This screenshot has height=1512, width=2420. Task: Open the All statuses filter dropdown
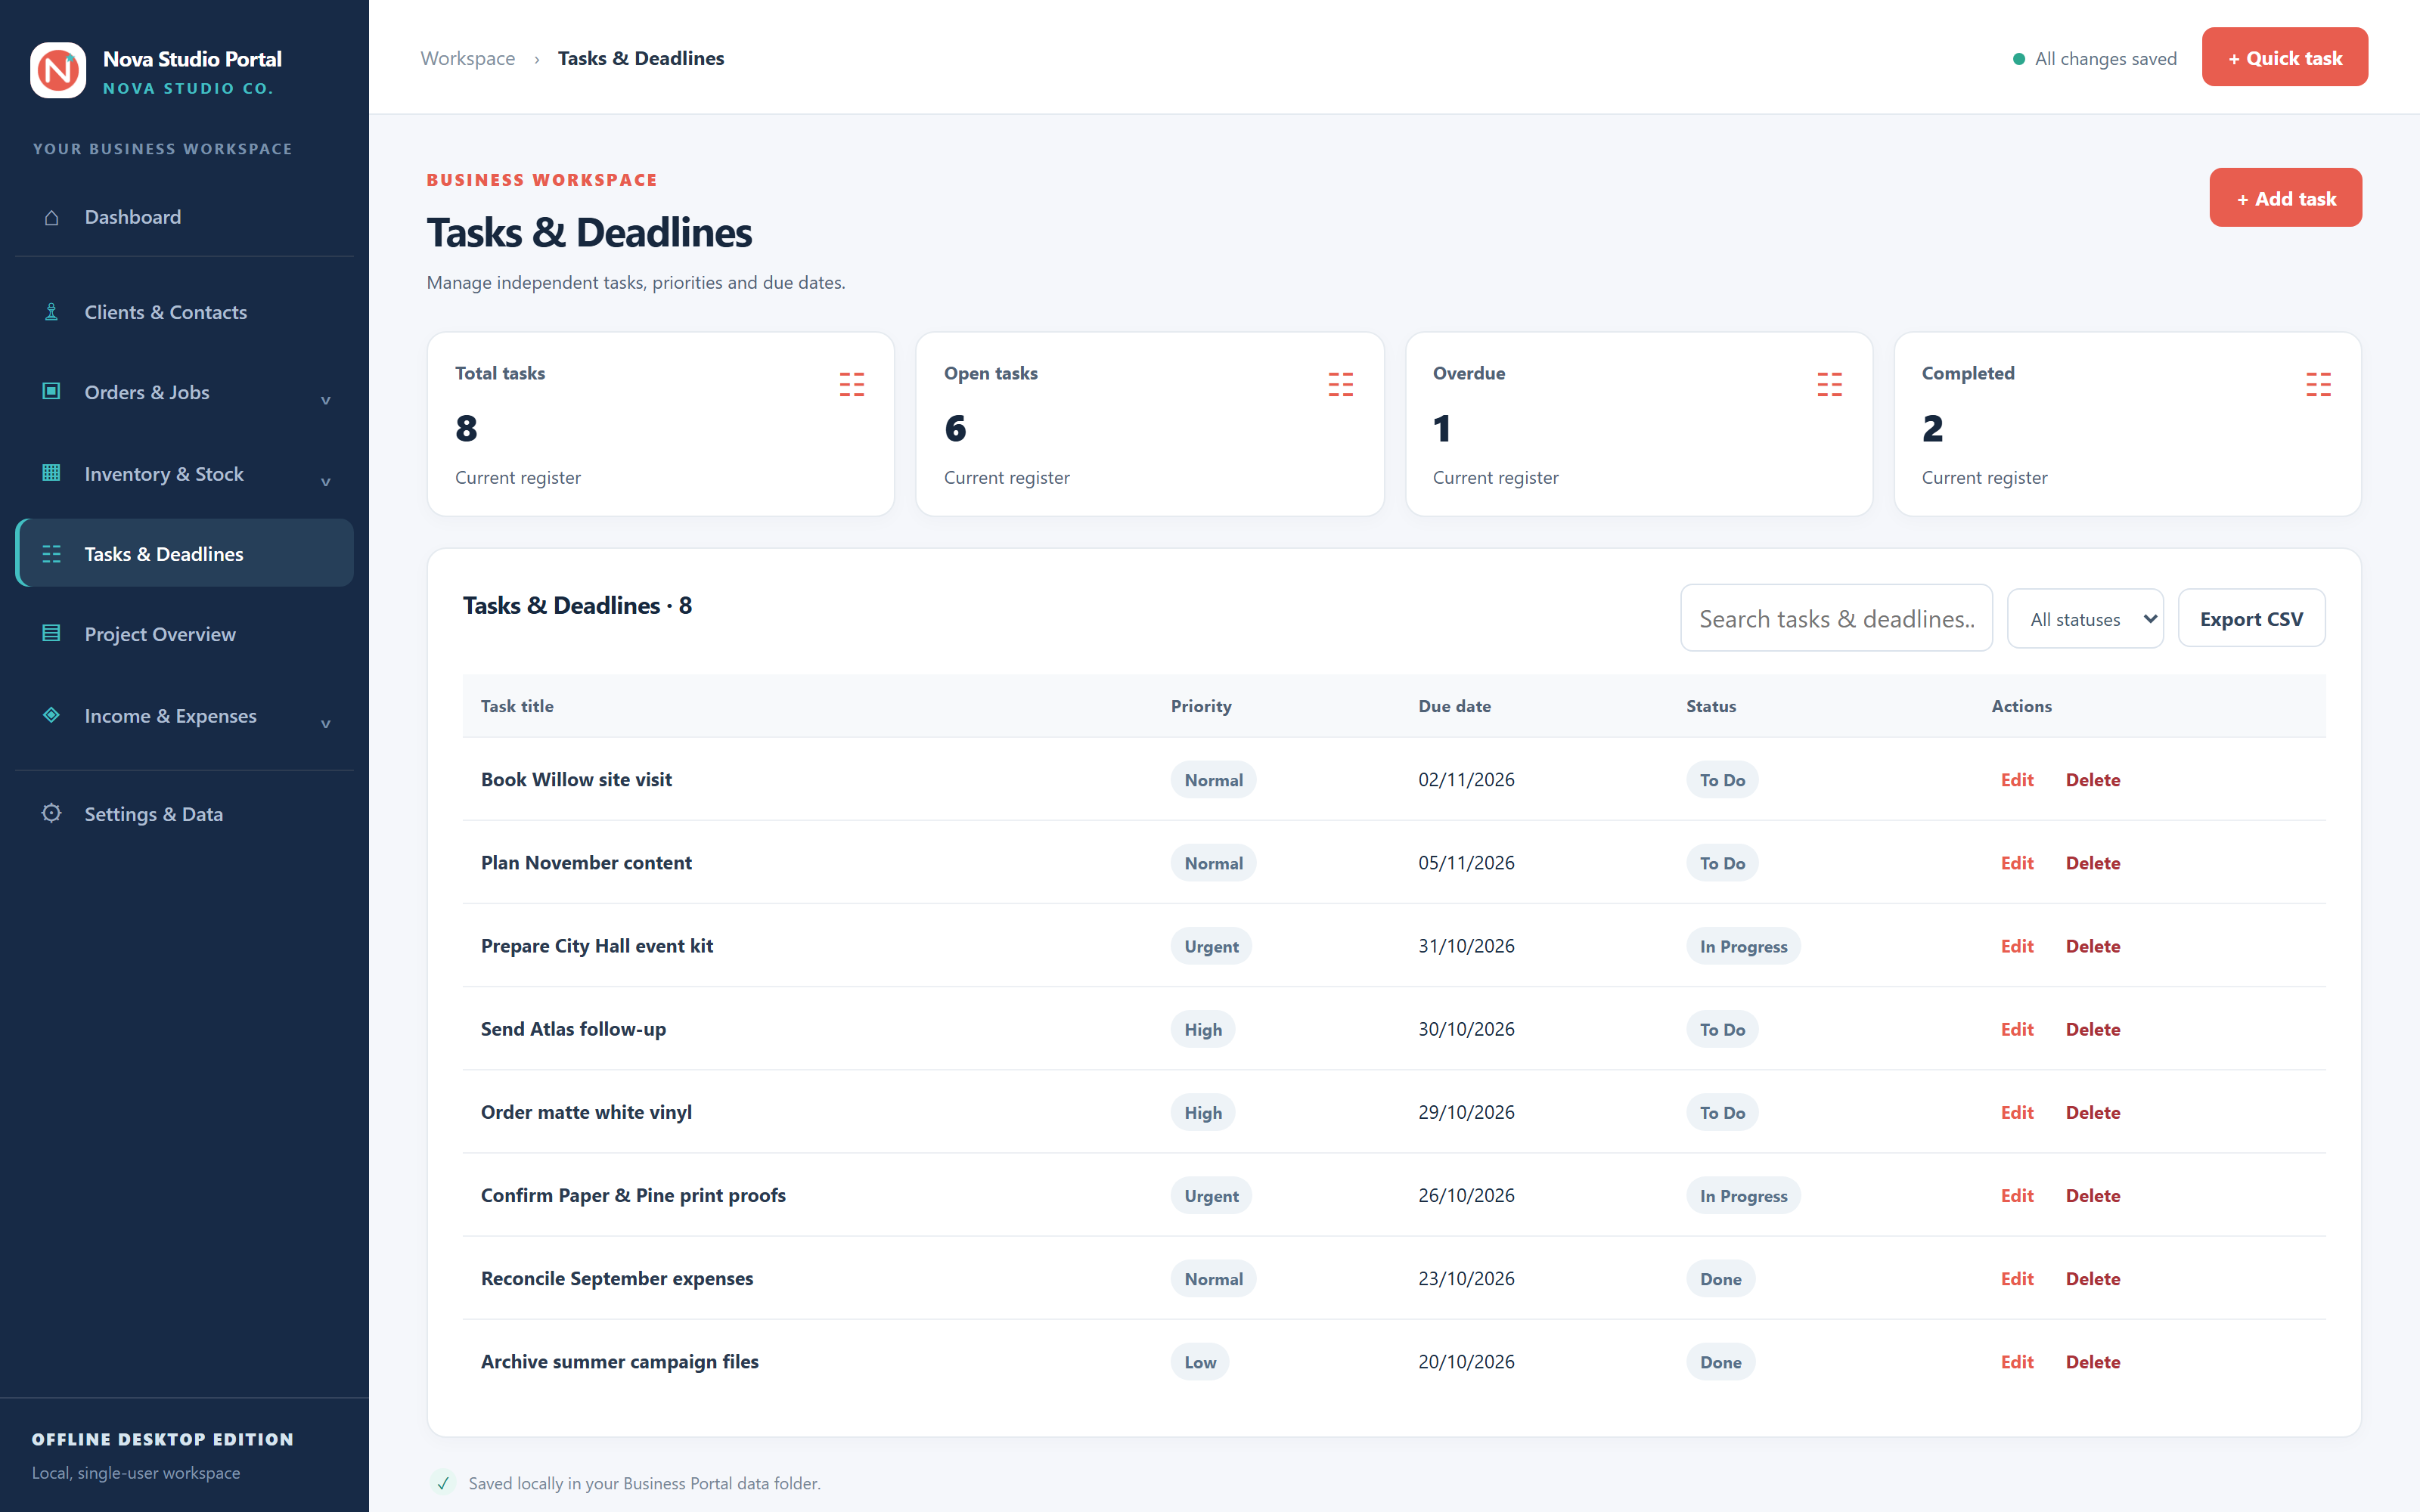coord(2085,619)
